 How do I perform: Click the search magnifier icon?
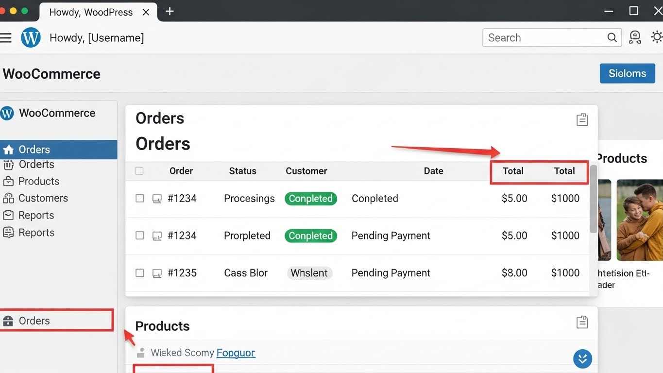(612, 38)
